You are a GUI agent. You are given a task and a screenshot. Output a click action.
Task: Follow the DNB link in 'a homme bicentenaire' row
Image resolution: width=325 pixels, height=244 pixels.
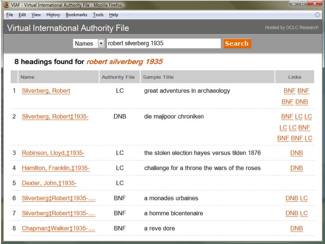pyautogui.click(x=292, y=213)
